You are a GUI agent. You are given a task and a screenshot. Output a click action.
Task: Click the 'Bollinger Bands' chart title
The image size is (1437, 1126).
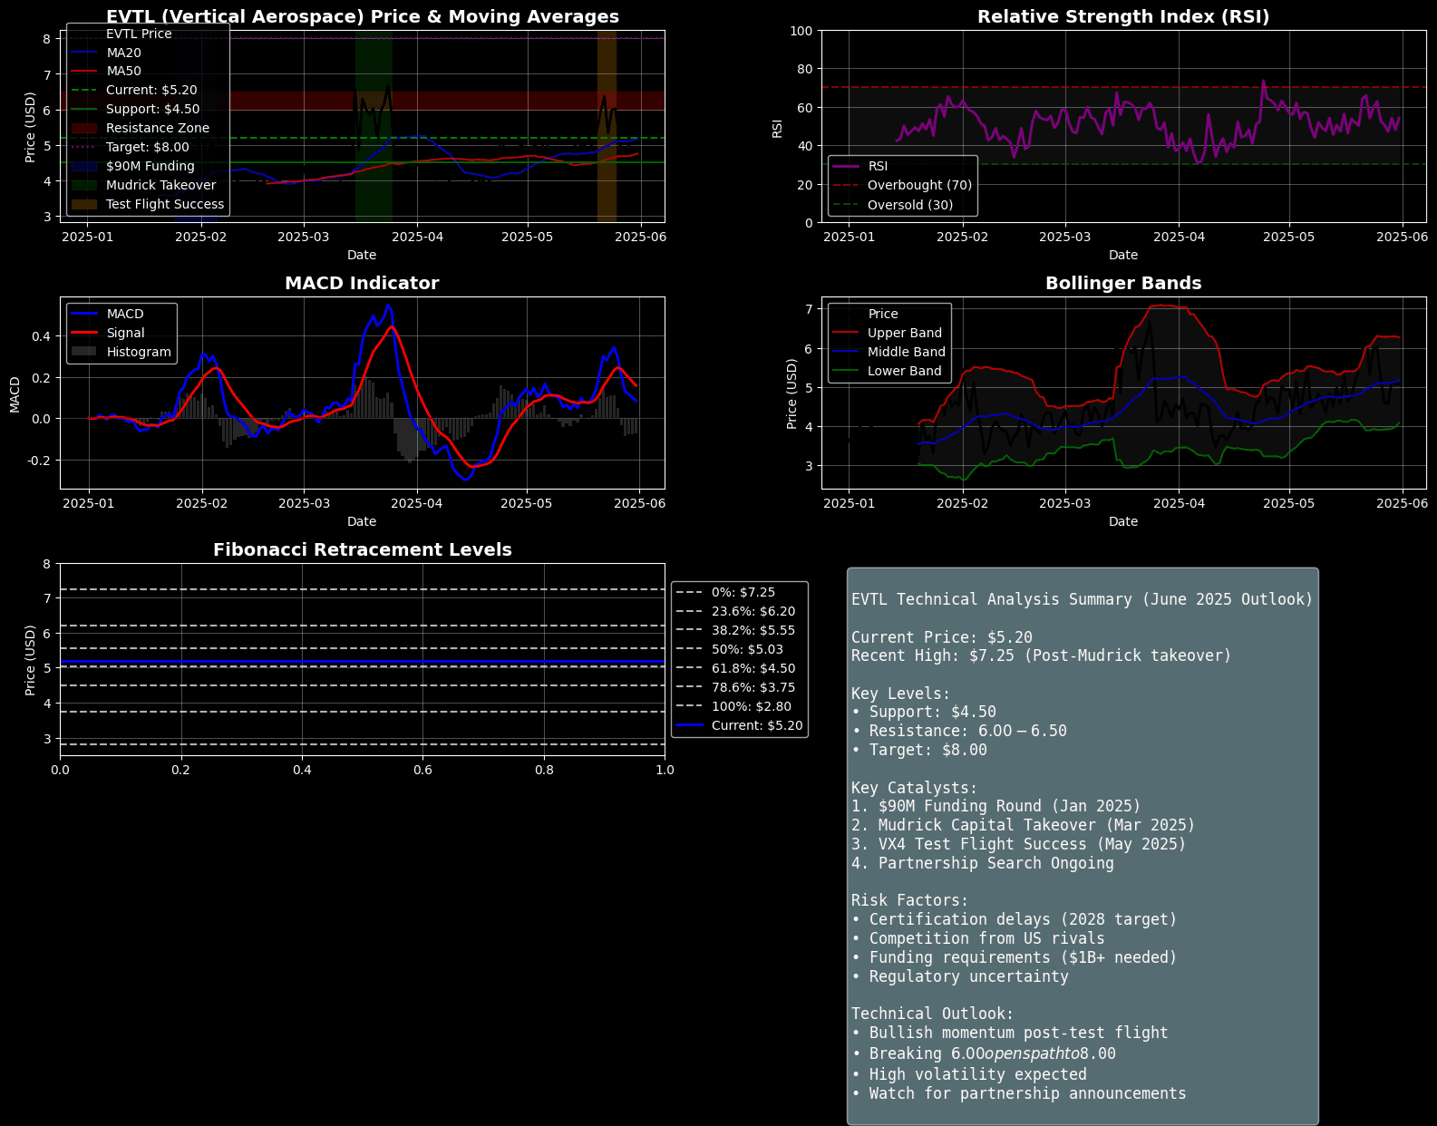pyautogui.click(x=1123, y=284)
